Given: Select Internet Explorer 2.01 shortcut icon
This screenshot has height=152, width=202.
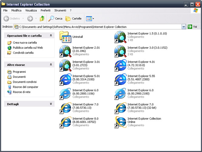Looking at the screenshot, I should 65,51.
